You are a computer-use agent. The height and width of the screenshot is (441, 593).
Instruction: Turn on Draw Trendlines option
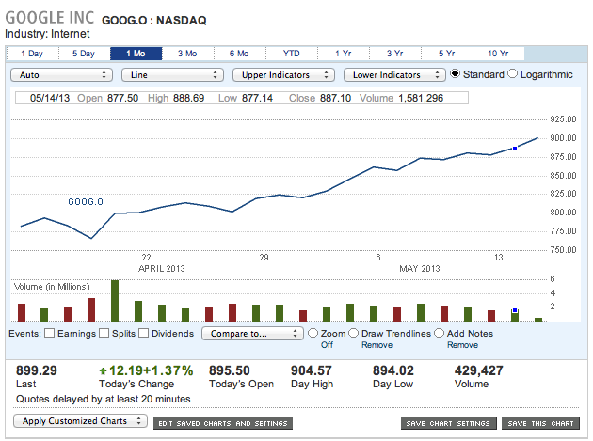[x=354, y=333]
